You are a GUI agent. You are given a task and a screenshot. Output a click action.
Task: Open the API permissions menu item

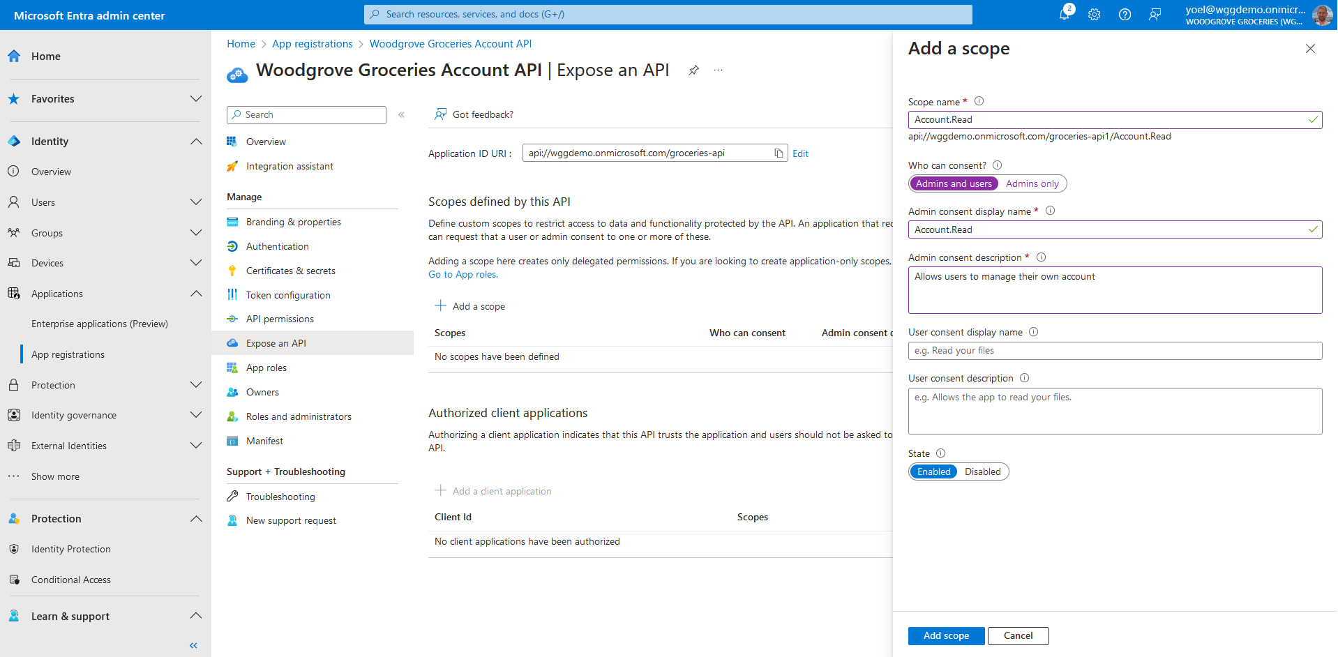[x=280, y=319]
